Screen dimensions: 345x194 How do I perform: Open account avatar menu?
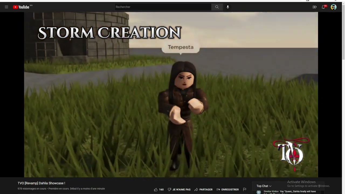pyautogui.click(x=334, y=7)
